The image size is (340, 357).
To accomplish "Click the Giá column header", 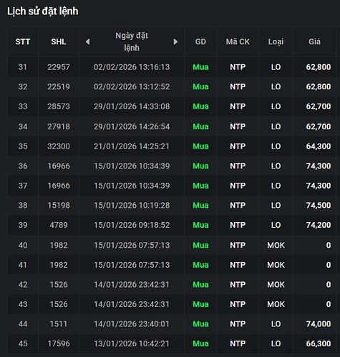I will tap(314, 42).
